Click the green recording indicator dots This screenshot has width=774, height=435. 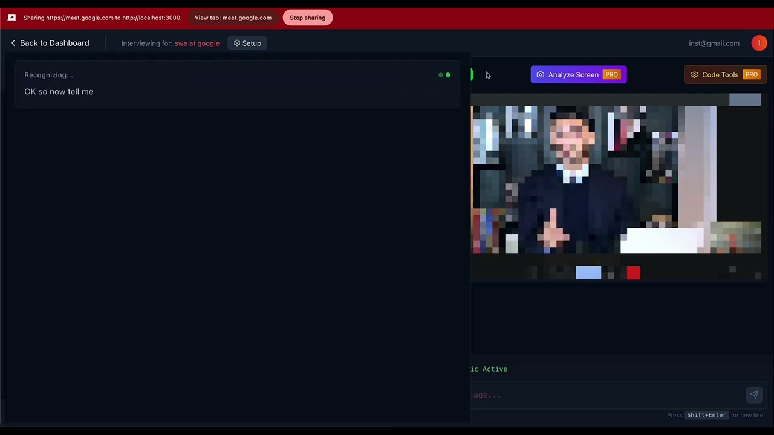[444, 75]
